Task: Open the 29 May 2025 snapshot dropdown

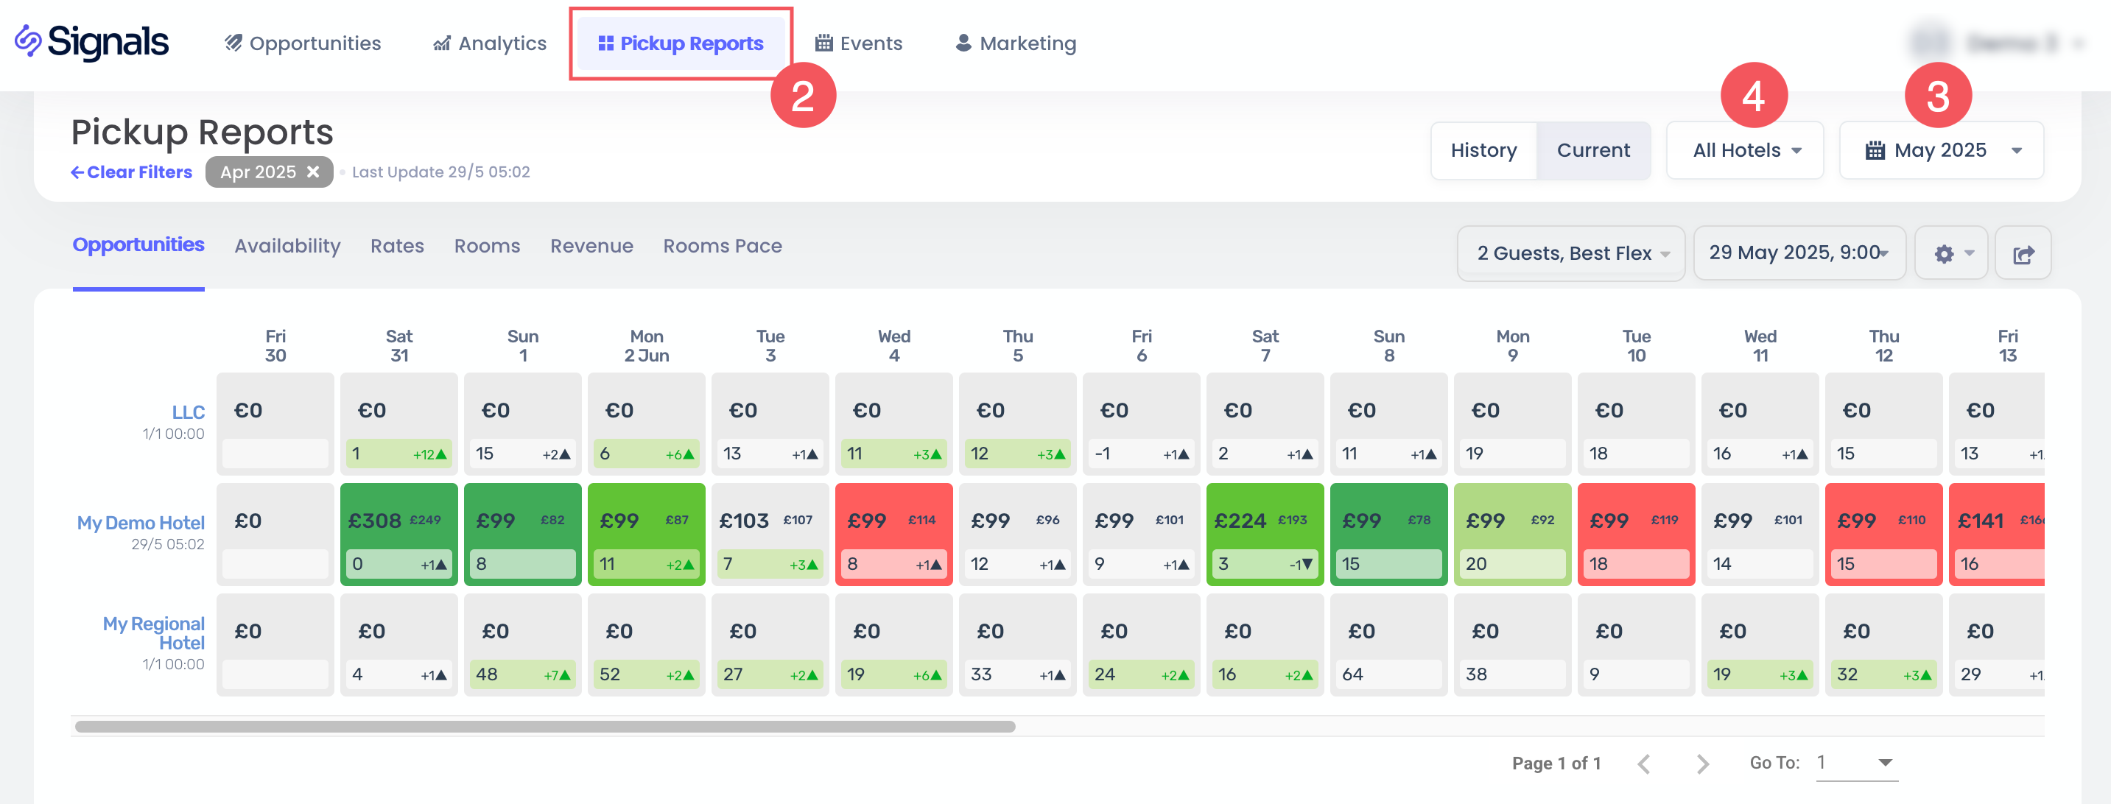Action: click(1799, 253)
